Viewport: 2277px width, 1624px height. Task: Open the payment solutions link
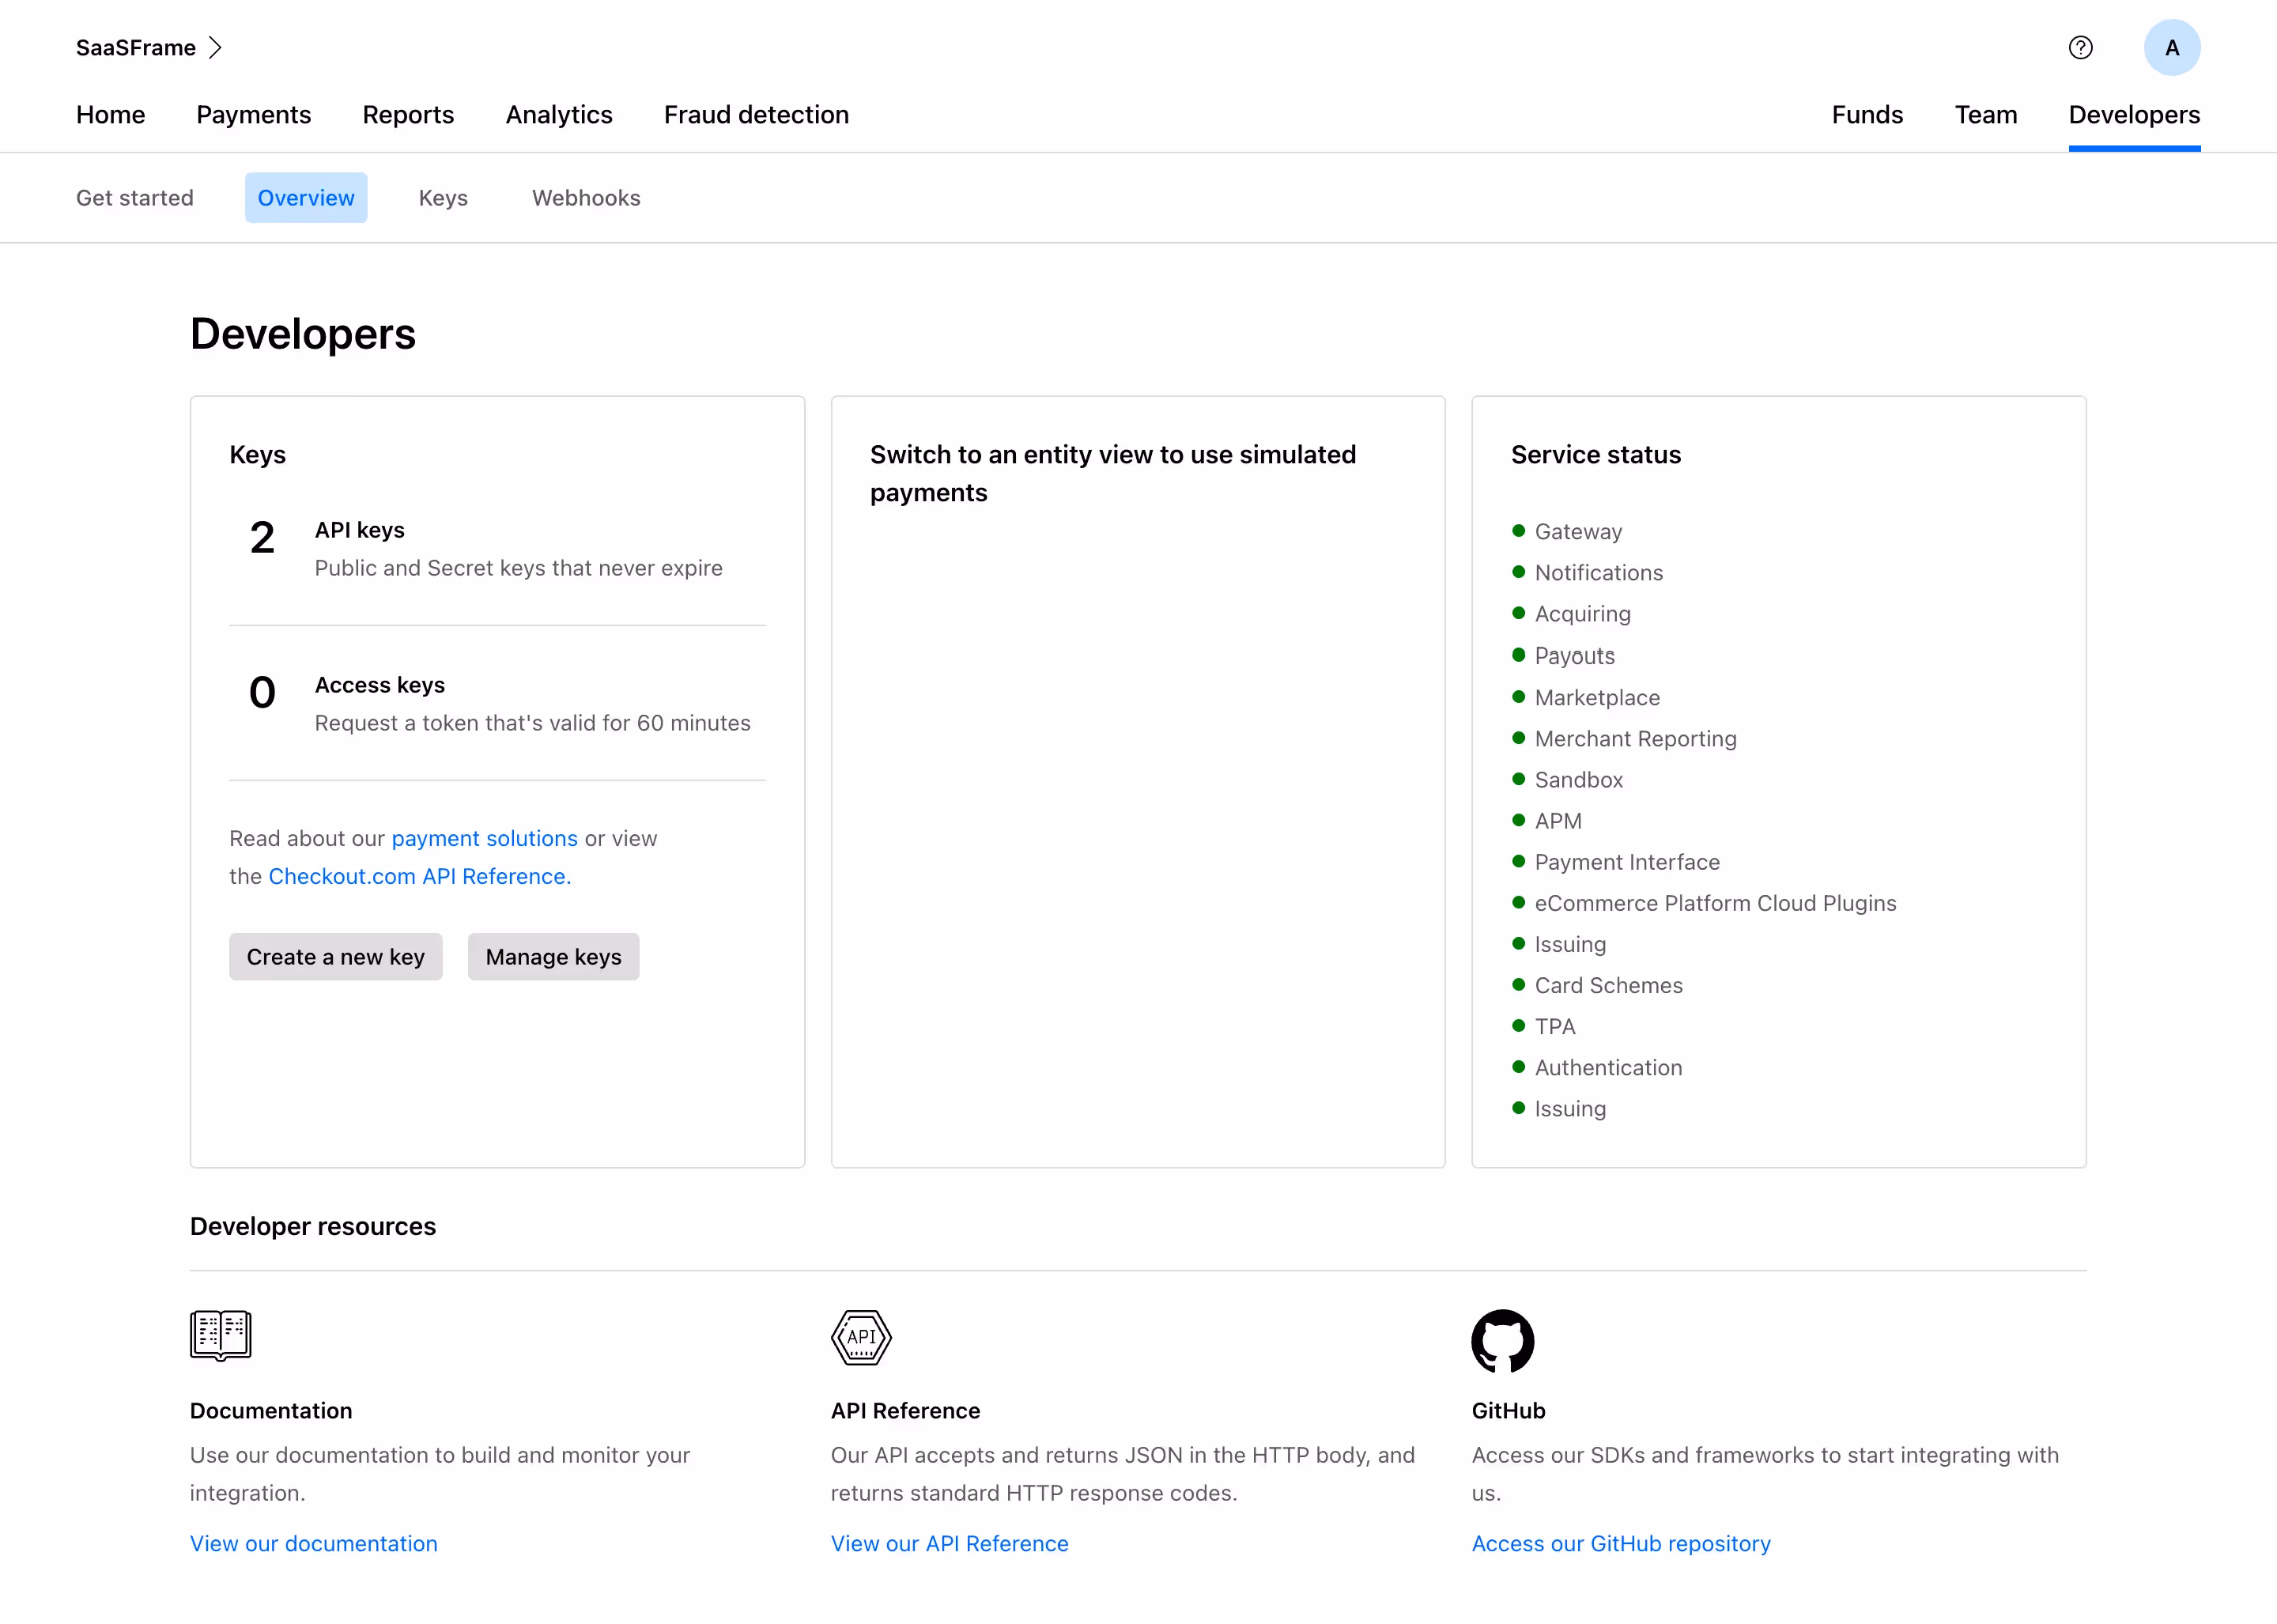[484, 838]
